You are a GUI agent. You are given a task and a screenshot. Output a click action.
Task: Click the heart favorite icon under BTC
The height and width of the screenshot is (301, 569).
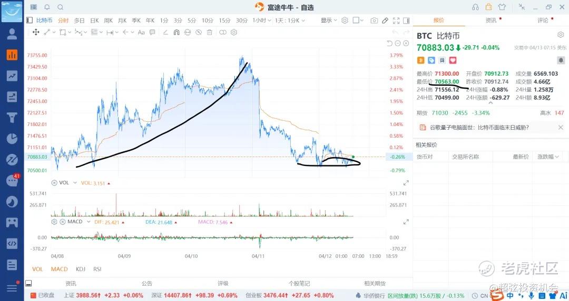point(453,60)
